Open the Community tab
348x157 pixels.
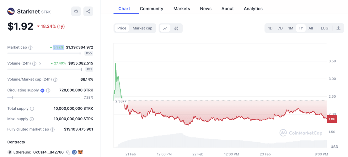pyautogui.click(x=152, y=9)
